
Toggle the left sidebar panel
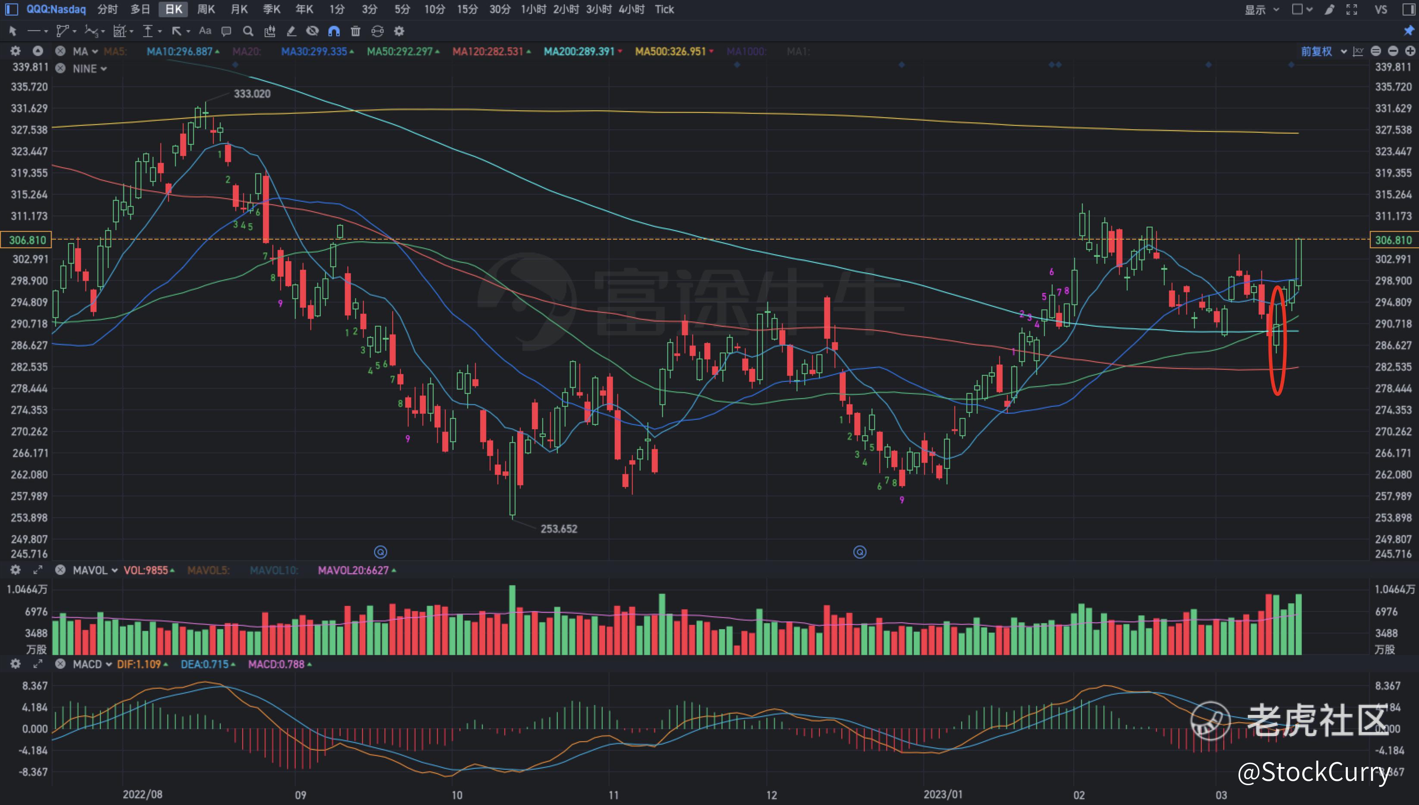tap(11, 9)
